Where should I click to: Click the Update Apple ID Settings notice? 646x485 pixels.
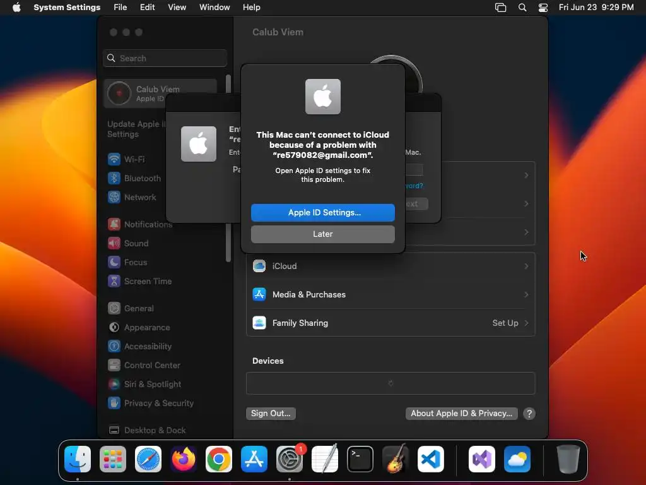click(x=136, y=129)
